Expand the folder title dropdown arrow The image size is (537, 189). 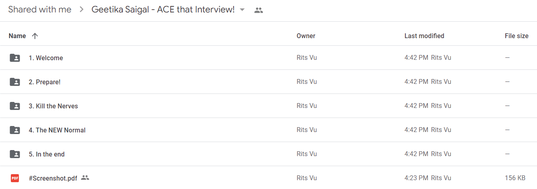tap(242, 10)
